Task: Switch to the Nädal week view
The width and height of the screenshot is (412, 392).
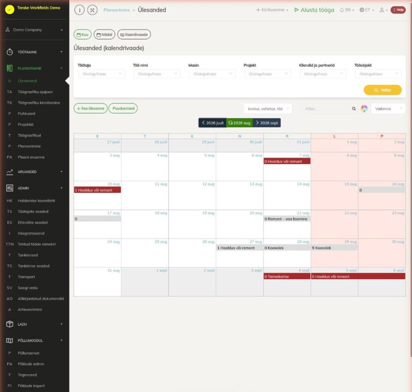Action: pos(104,35)
